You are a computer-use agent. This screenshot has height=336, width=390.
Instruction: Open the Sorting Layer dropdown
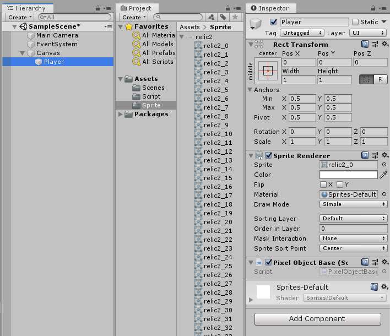point(354,218)
